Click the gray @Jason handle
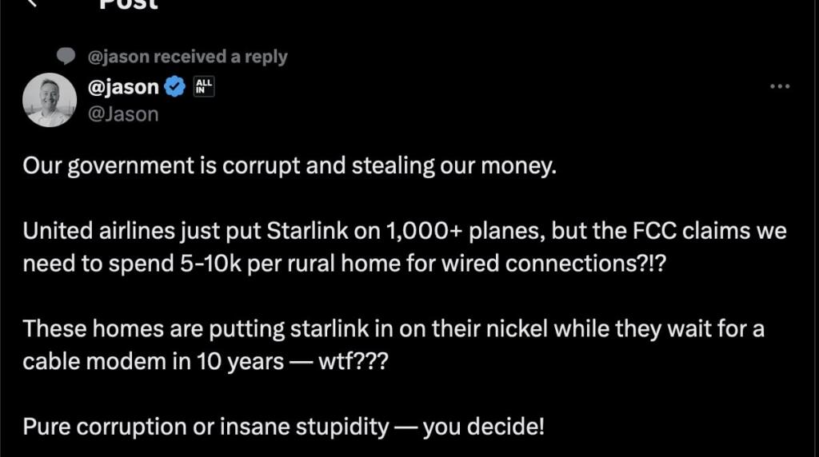The width and height of the screenshot is (819, 457). point(123,114)
